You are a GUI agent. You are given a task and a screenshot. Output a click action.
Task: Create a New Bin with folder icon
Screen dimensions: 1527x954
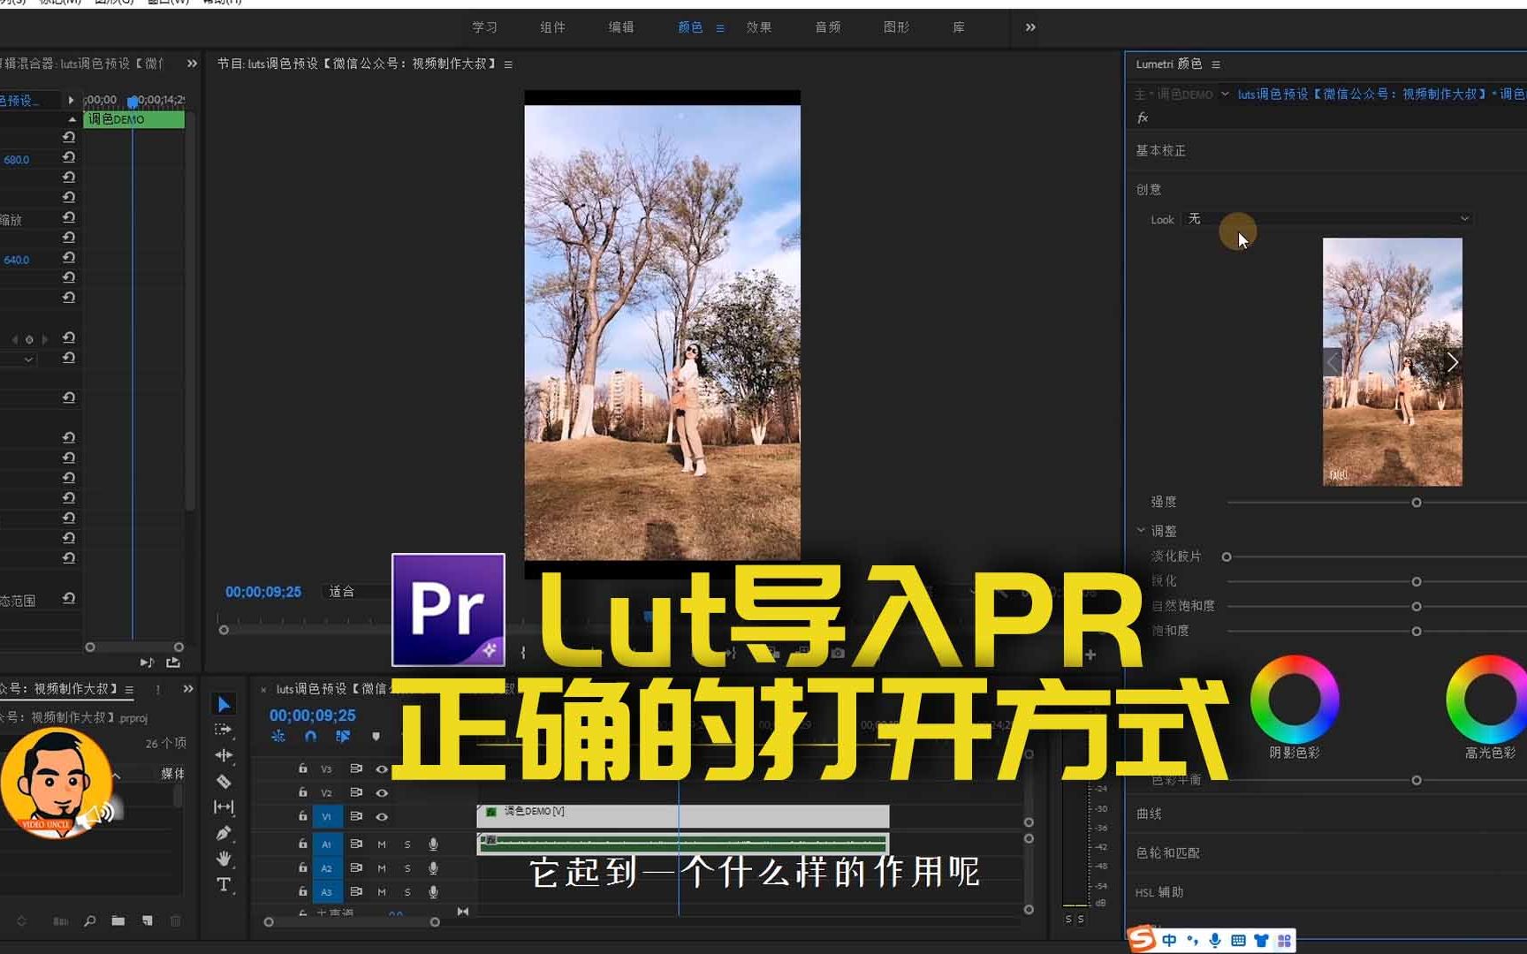click(x=118, y=920)
